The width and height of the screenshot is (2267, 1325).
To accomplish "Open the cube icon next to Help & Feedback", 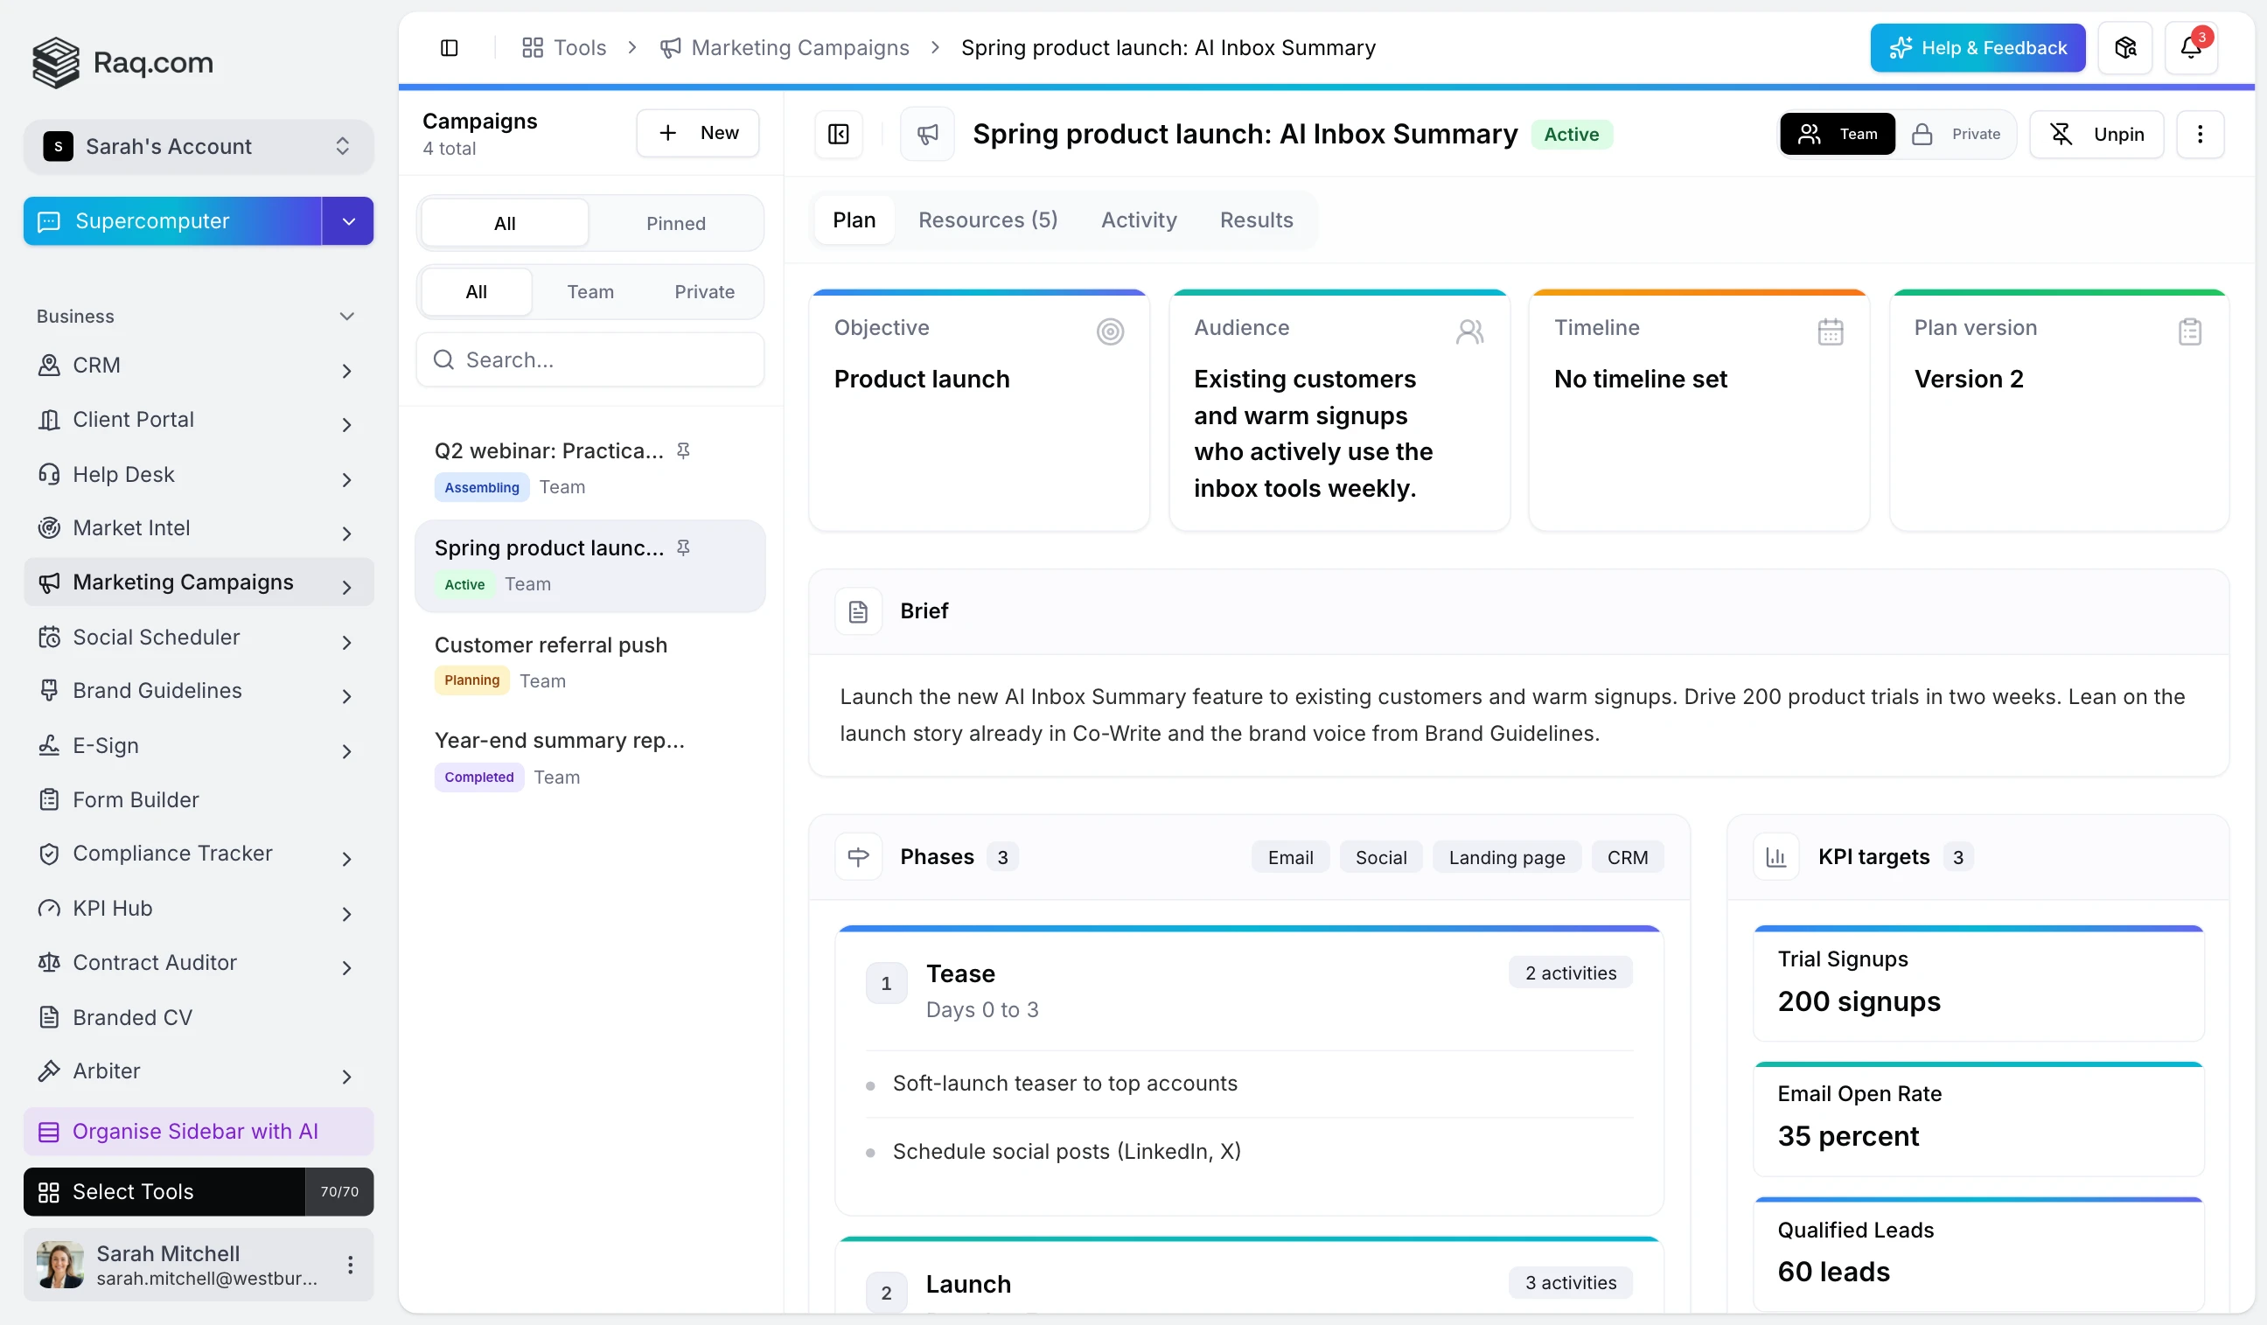I will (x=2124, y=48).
